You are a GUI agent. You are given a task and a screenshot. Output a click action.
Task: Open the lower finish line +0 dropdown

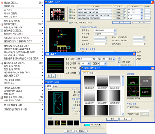(x=105, y=64)
